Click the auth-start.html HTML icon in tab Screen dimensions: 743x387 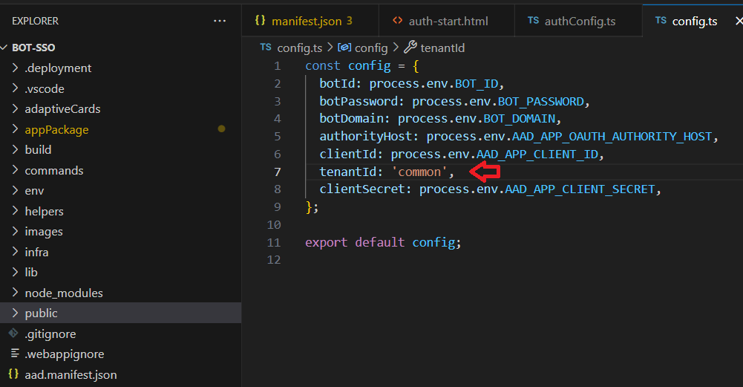coord(398,21)
